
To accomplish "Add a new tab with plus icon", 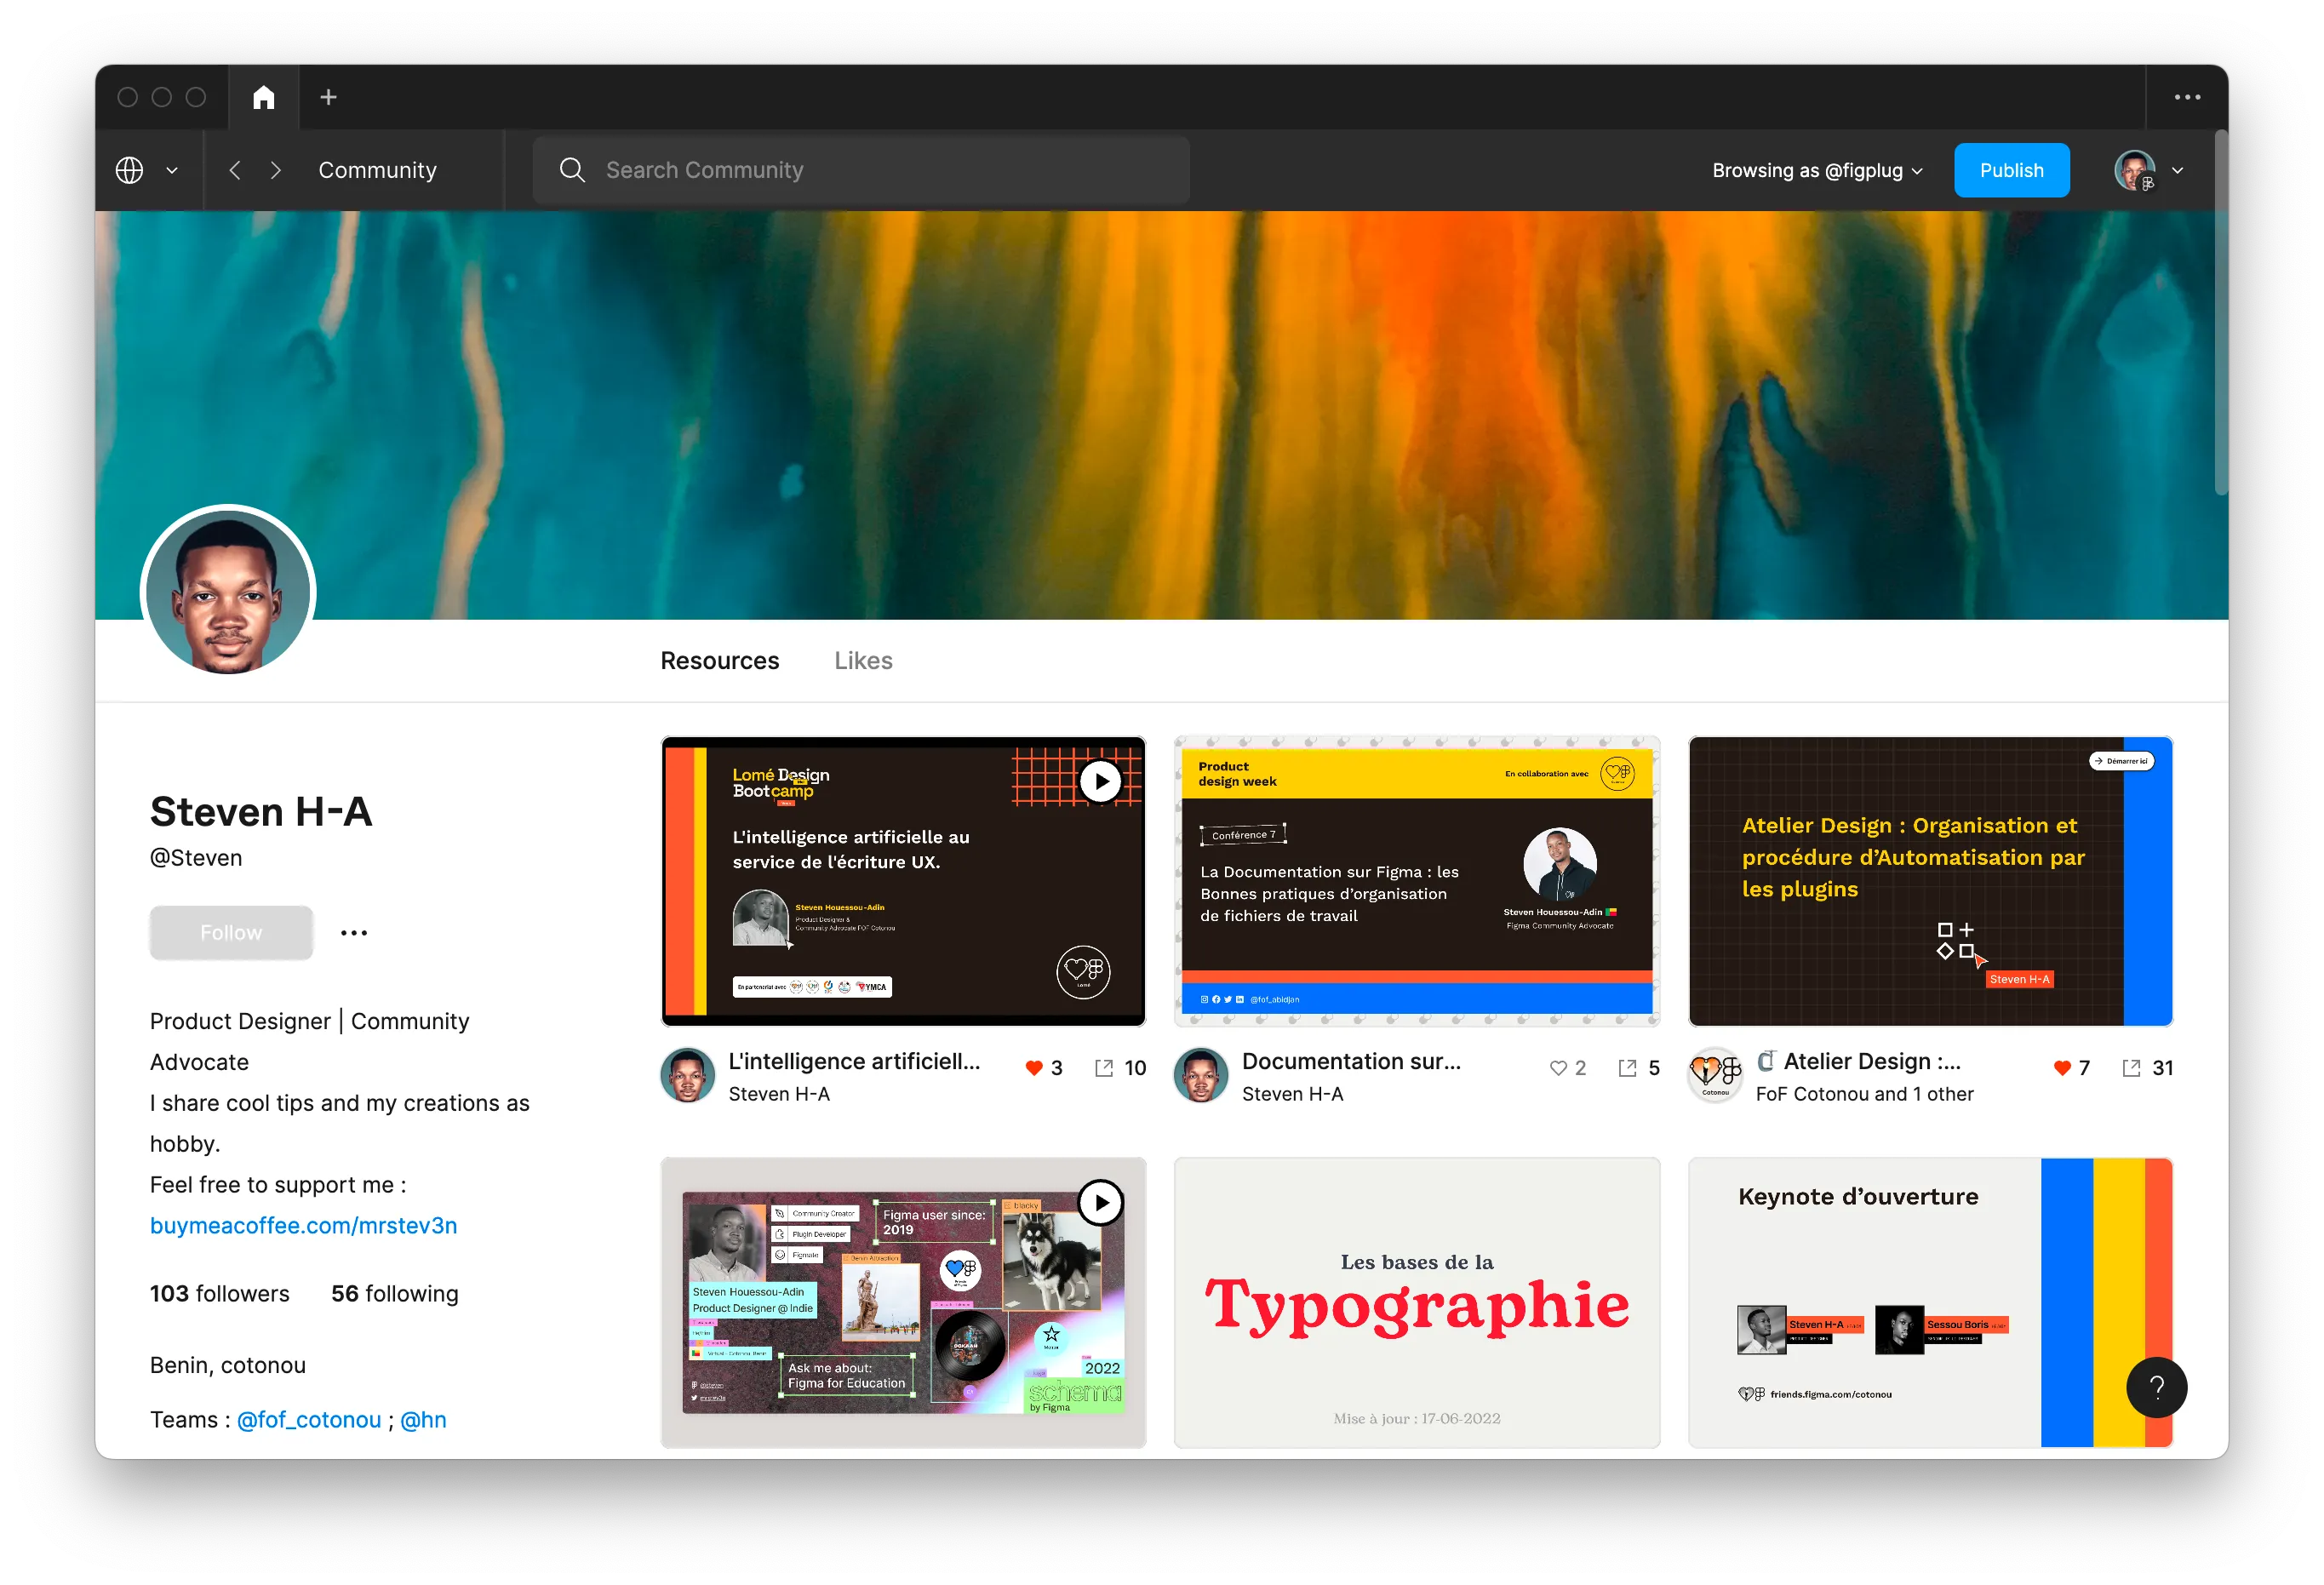I will click(x=328, y=97).
